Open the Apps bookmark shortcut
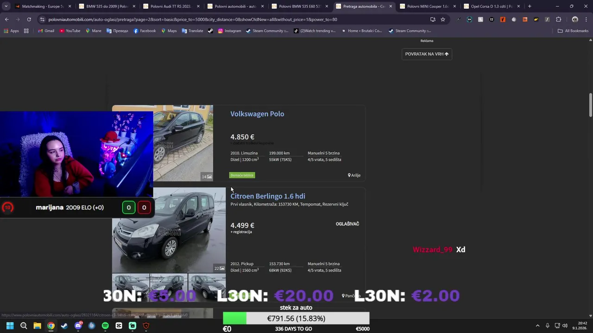Image resolution: width=593 pixels, height=333 pixels. (x=11, y=31)
